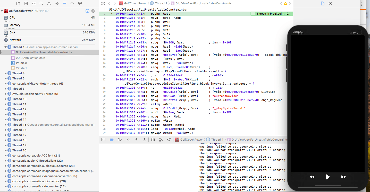370x192 pixels.
Task: Rewind the simulator video
Action: 312,177
